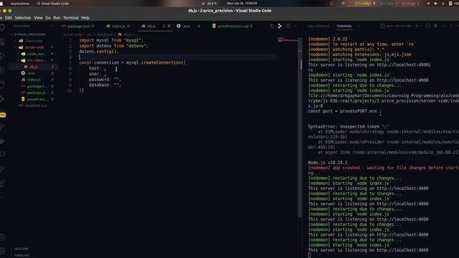459x258 pixels.
Task: Click the editor minimap preview
Action: tap(287, 39)
